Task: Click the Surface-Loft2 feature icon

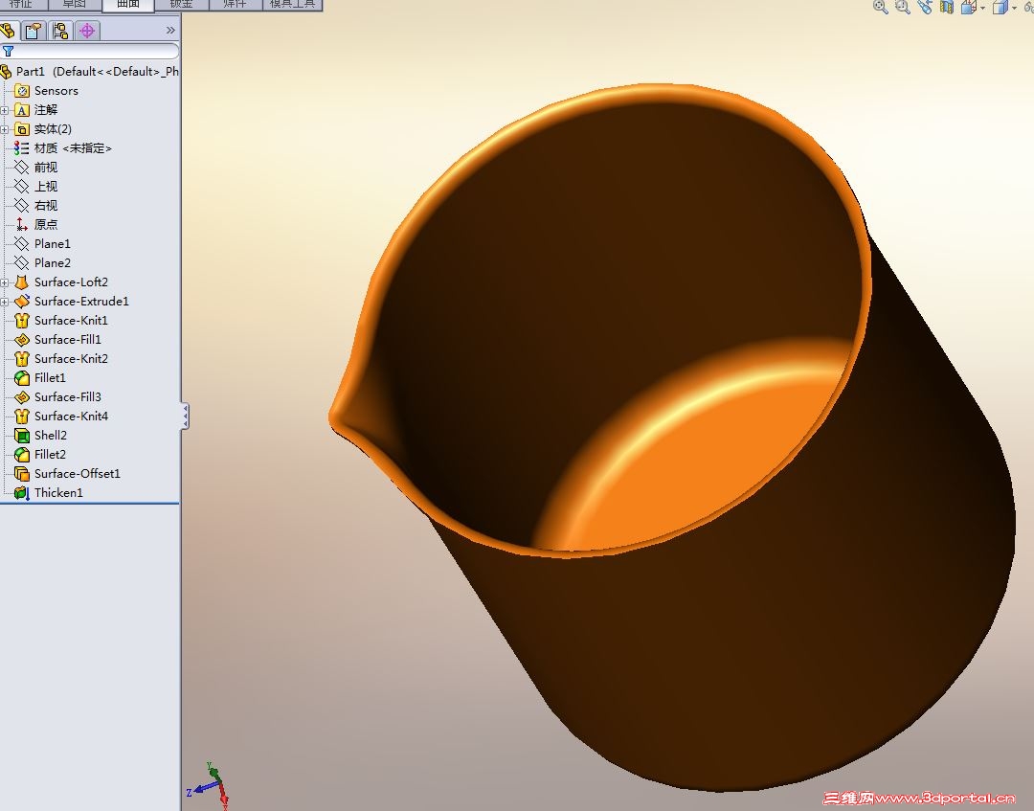Action: point(22,282)
